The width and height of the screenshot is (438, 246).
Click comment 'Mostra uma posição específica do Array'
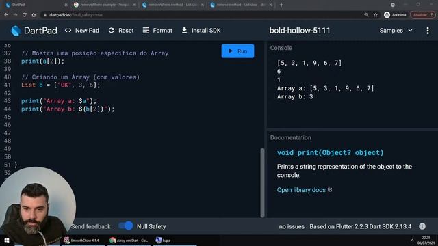point(95,53)
